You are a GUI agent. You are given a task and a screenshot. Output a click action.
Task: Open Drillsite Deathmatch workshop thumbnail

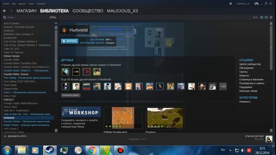123,118
